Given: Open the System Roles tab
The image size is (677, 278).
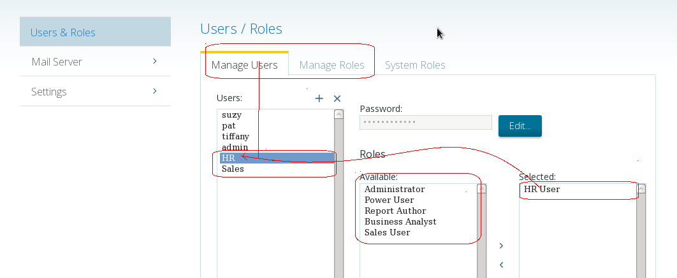Looking at the screenshot, I should pyautogui.click(x=415, y=65).
